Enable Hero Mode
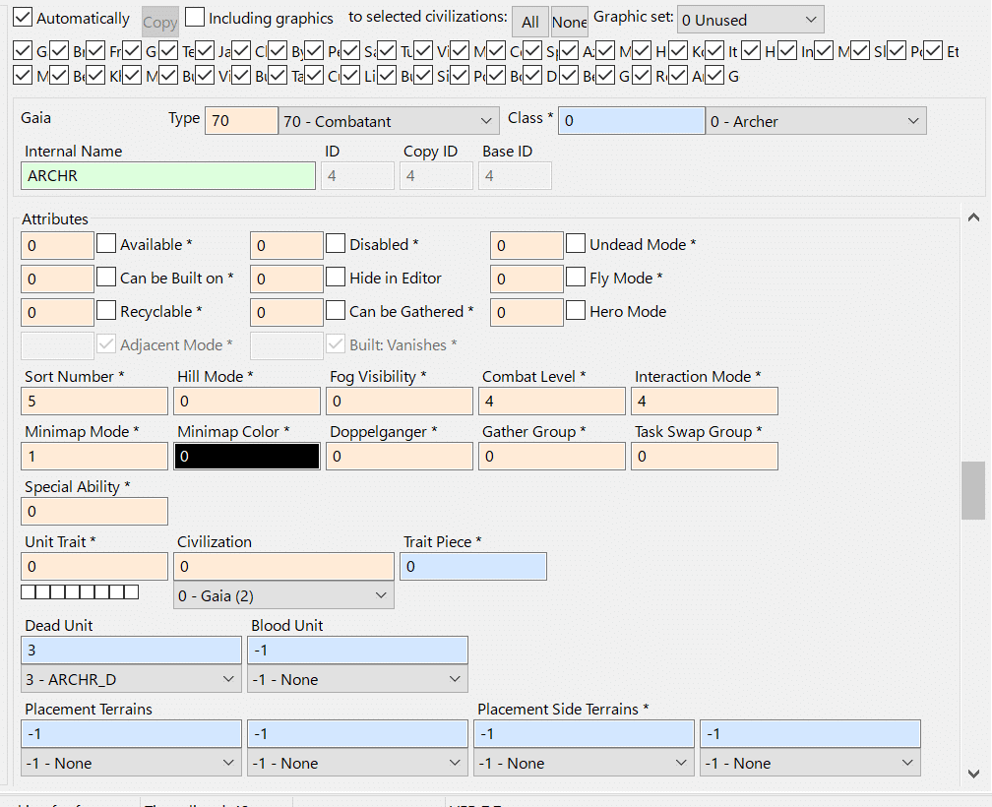Screen dimensions: 992x807 click(x=576, y=311)
